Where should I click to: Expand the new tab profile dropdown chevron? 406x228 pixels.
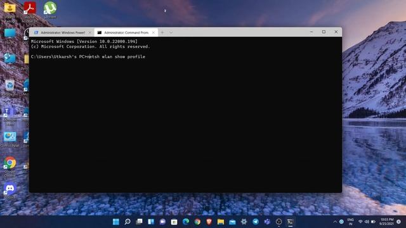171,32
